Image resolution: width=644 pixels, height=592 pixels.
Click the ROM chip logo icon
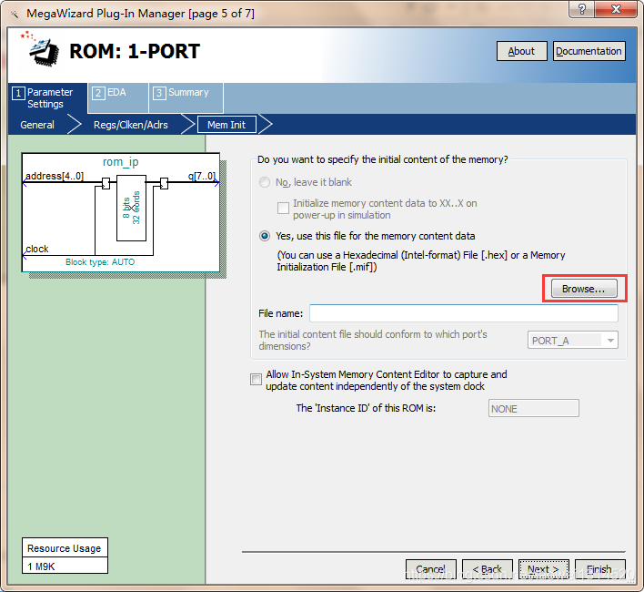tap(41, 49)
